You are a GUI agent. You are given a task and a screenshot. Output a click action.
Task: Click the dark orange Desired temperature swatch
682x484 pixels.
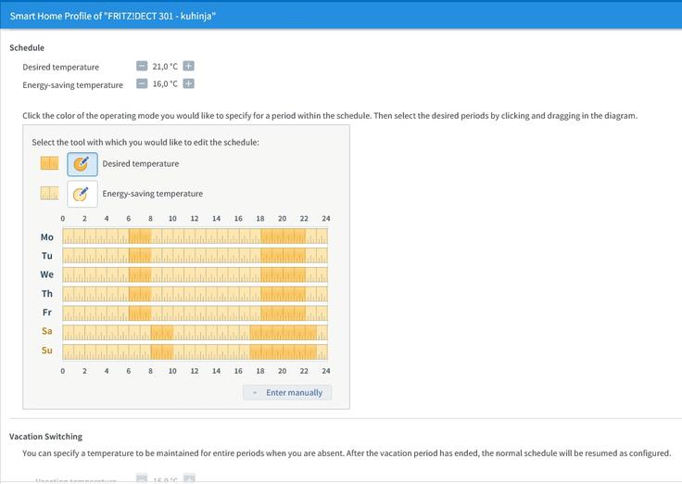[x=49, y=163]
